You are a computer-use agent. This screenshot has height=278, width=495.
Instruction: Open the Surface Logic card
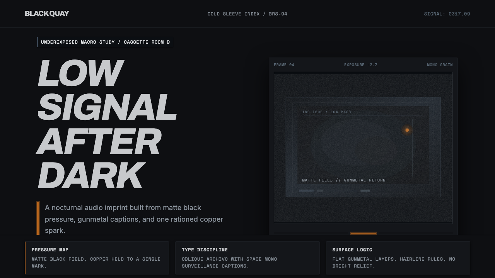pyautogui.click(x=398, y=258)
